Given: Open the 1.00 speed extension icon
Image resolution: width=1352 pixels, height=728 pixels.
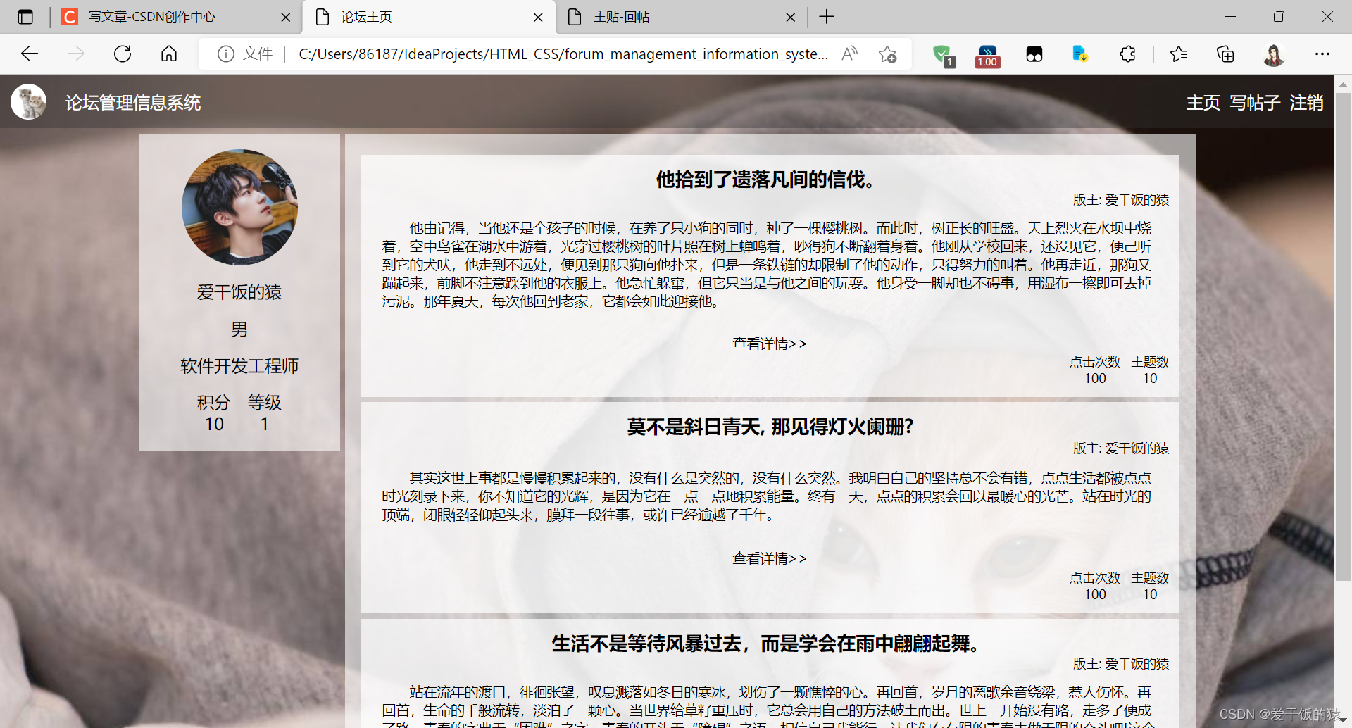Looking at the screenshot, I should tap(987, 56).
